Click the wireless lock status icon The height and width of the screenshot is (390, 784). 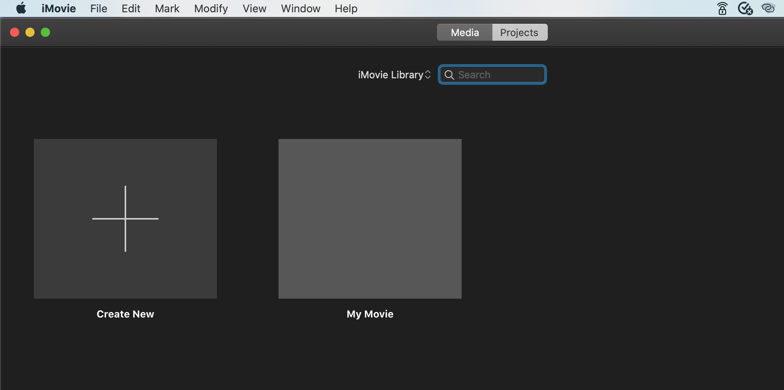722,8
